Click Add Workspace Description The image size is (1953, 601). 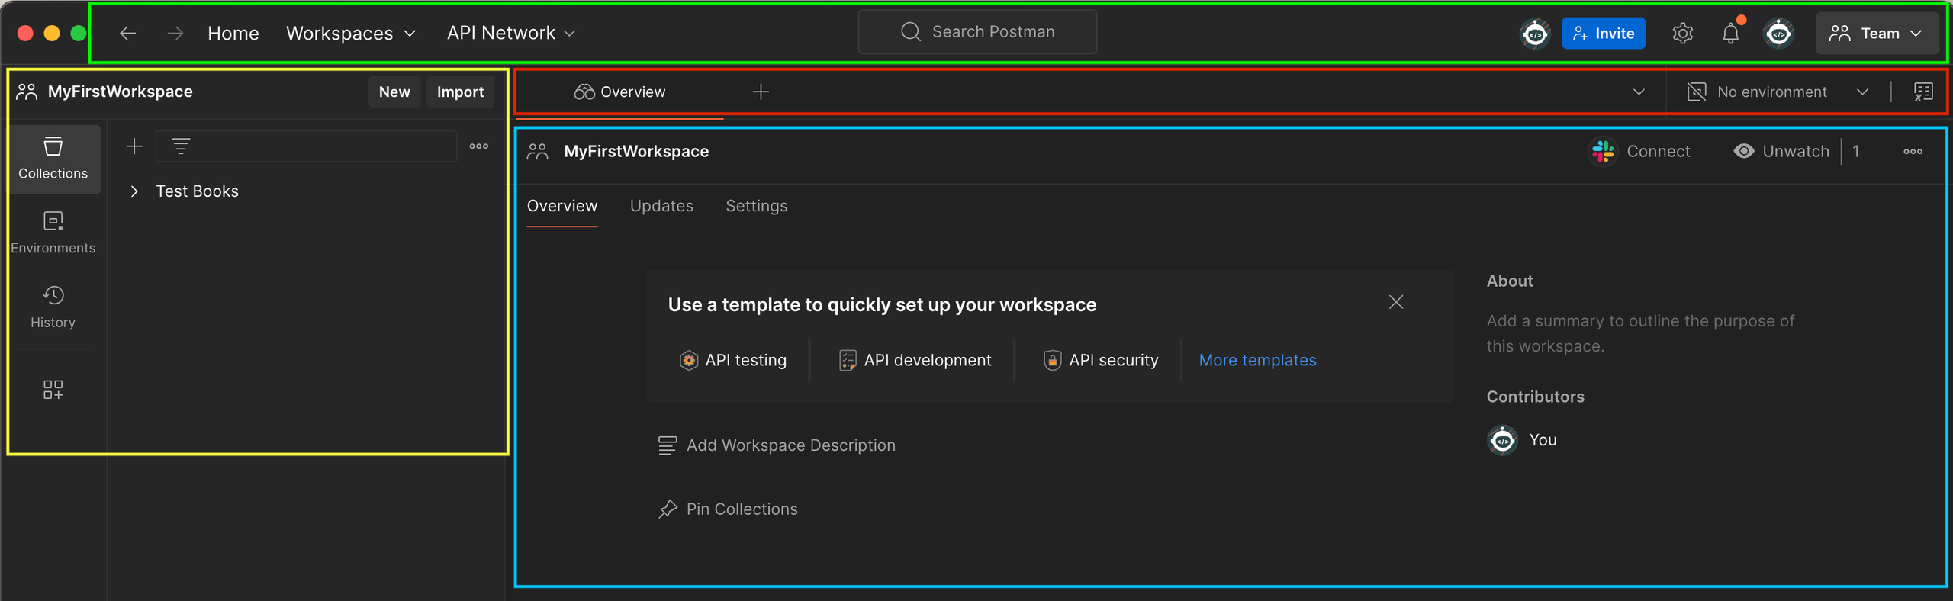click(777, 445)
